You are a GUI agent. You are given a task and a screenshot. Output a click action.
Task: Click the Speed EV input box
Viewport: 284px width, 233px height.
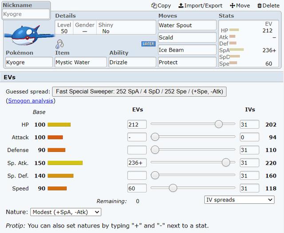coord(137,188)
